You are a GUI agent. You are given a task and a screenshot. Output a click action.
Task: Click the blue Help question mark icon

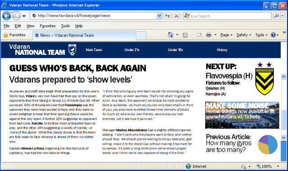coord(273,35)
